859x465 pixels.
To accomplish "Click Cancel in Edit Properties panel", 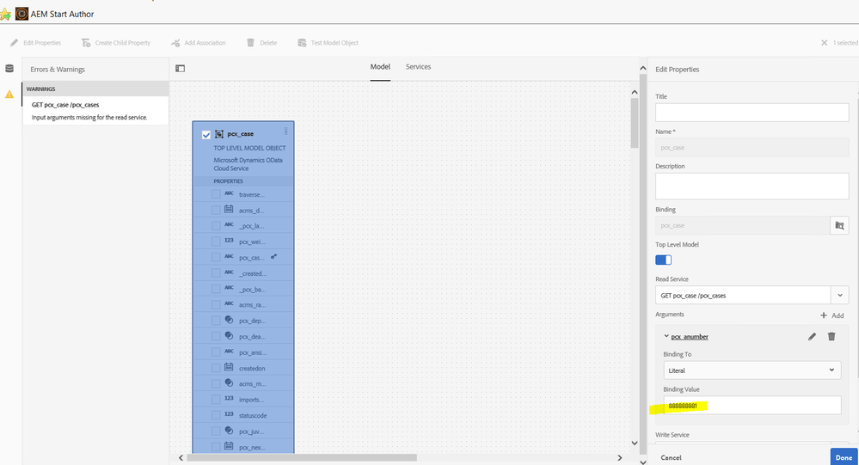I will (x=671, y=457).
